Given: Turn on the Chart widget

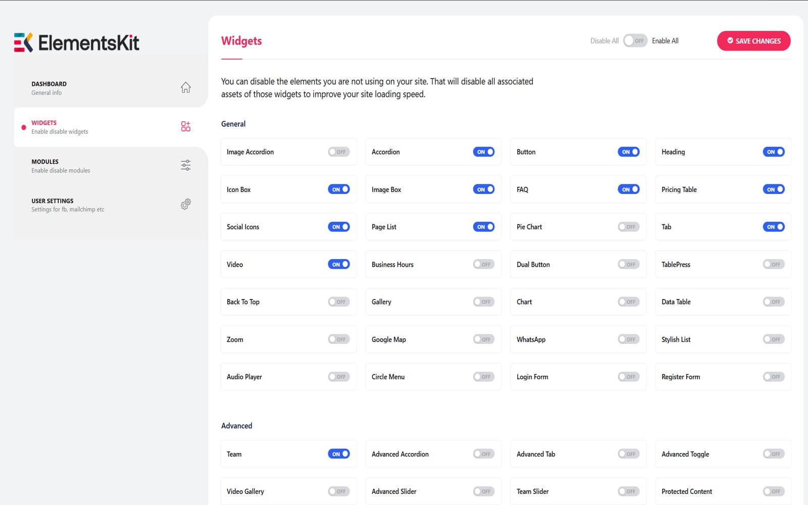Looking at the screenshot, I should pos(629,302).
